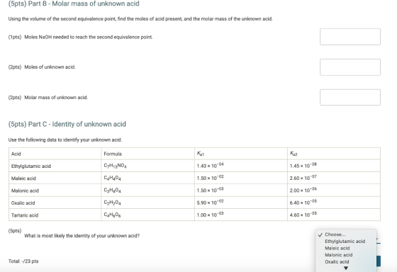397x272 pixels.
Task: Click the Ka1 column header
Action: 200,154
